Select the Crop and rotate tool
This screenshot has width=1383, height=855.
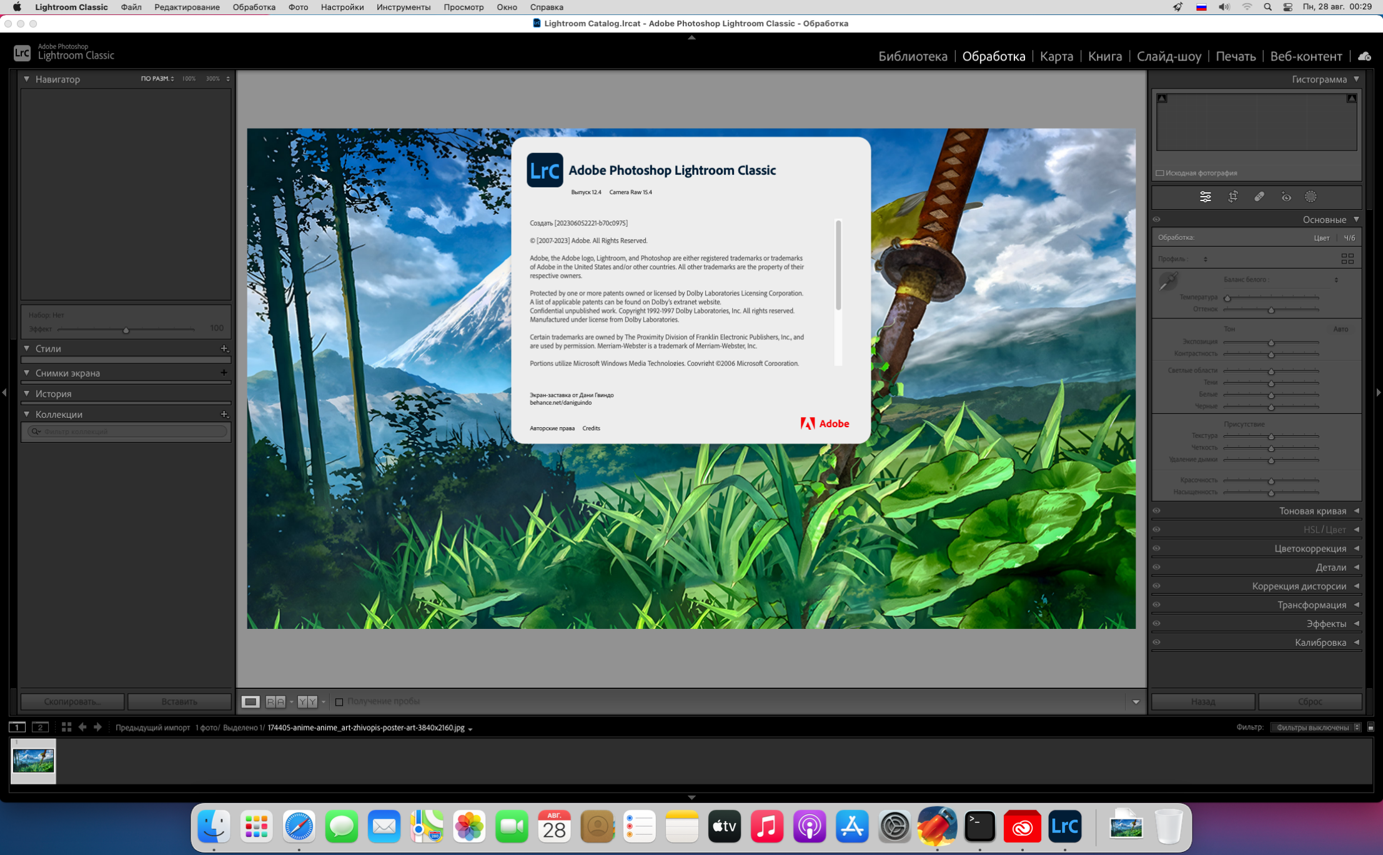1232,197
